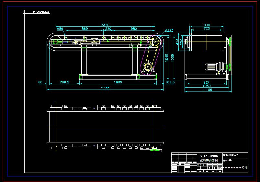This screenshot has width=260, height=182.
Task: Click the ø89 roller diameter label
Action: click(x=60, y=29)
